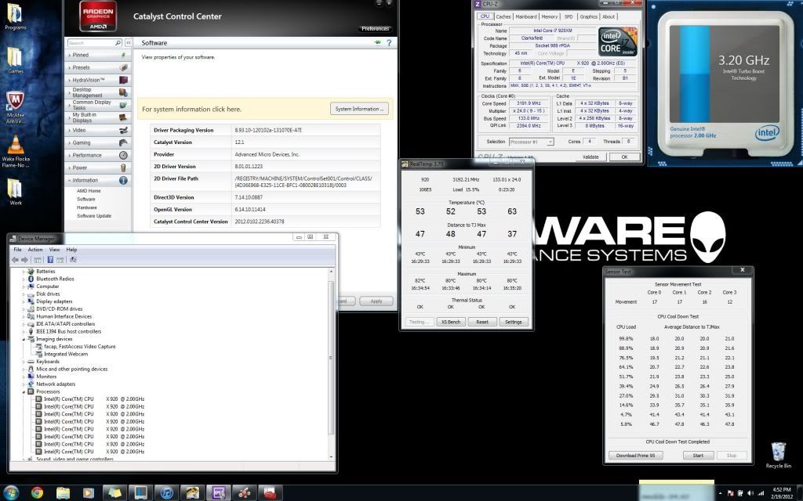803x501 pixels.
Task: Open the Games desktop folder
Action: click(x=16, y=59)
